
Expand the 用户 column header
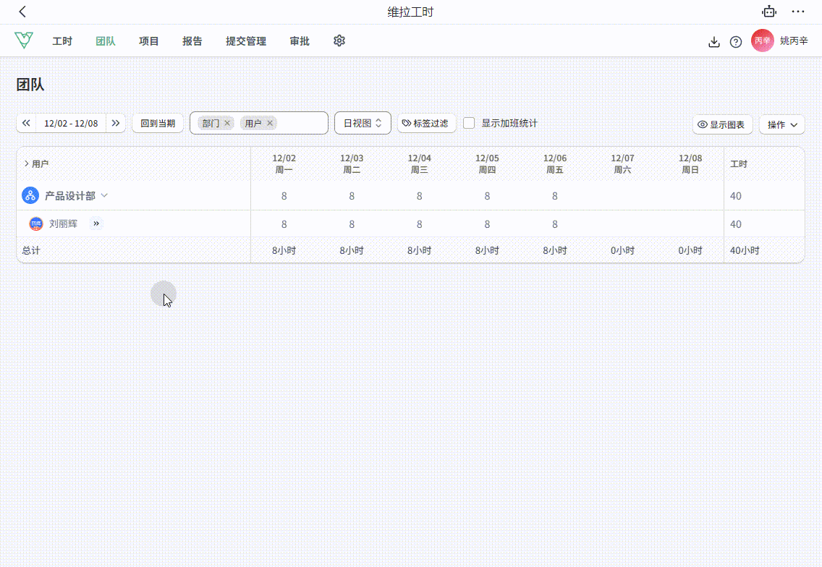coord(26,164)
